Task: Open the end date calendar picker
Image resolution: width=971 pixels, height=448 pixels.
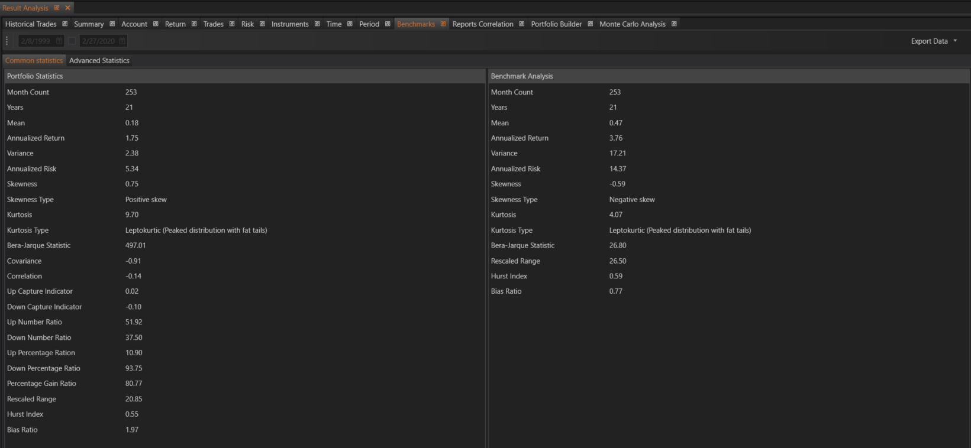Action: (x=122, y=41)
